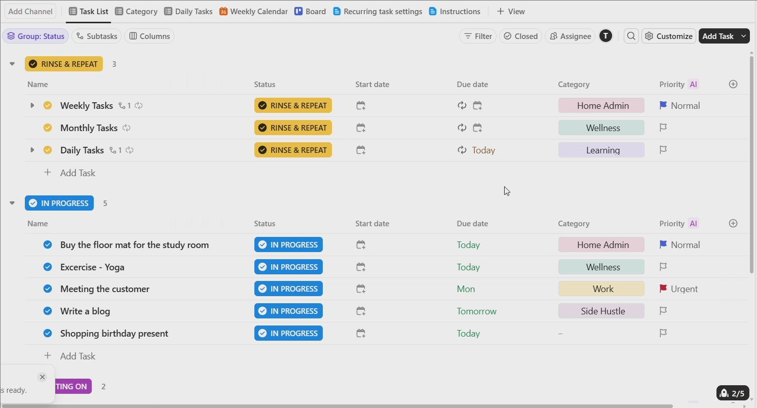
Task: Click the priority flag for Write a blog
Action: [x=663, y=311]
